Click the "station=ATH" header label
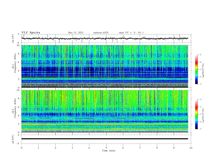Viewport: 215px width, 166px height. point(101,33)
